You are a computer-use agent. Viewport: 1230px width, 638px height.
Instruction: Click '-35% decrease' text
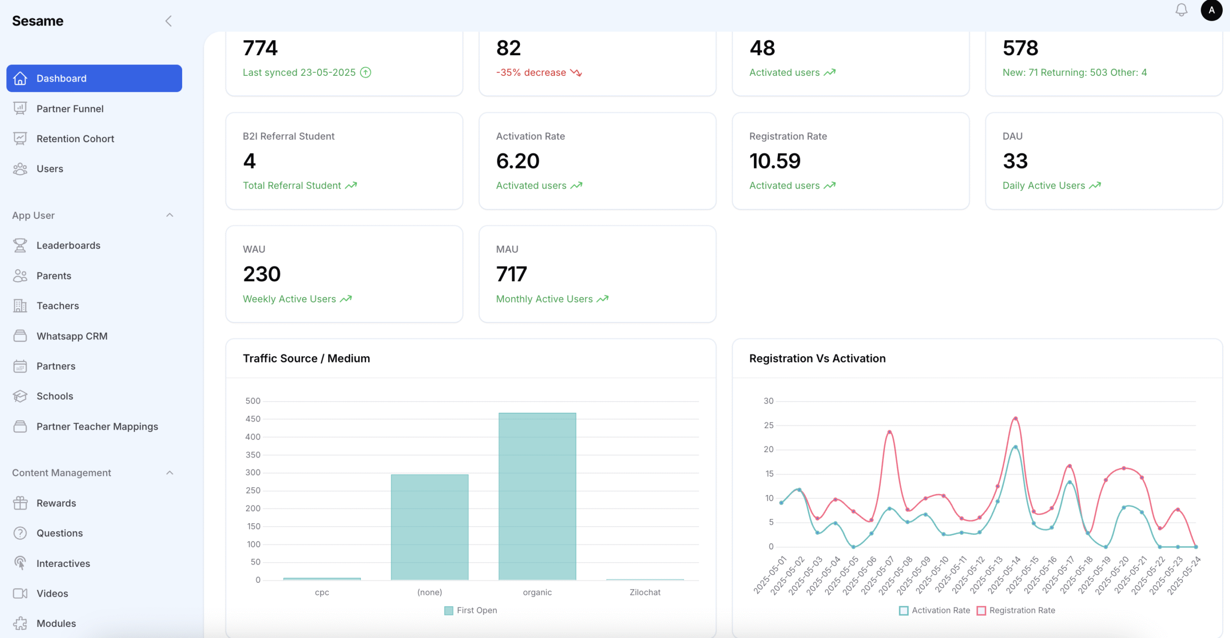tap(531, 72)
